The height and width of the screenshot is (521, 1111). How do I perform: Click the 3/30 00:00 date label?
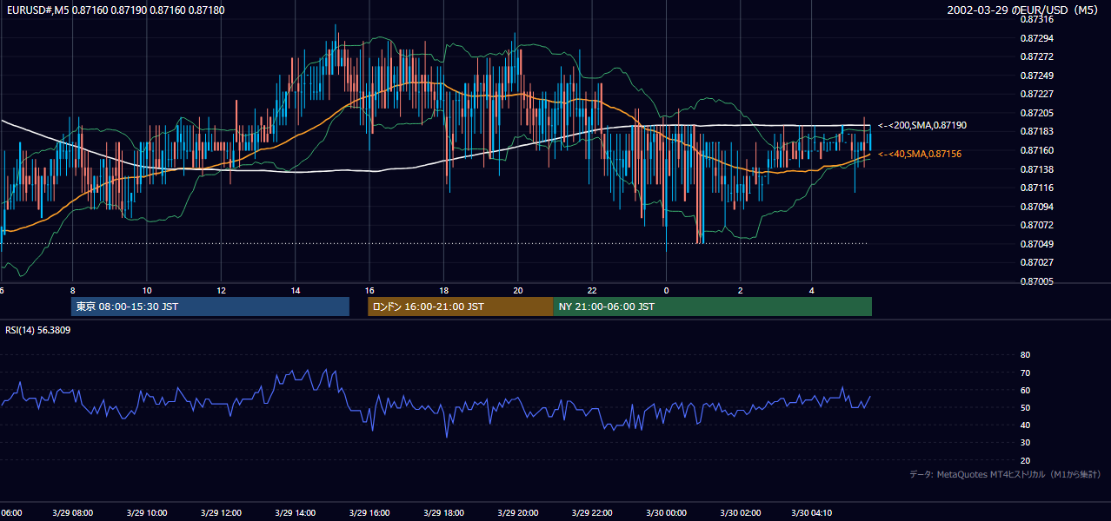(666, 512)
